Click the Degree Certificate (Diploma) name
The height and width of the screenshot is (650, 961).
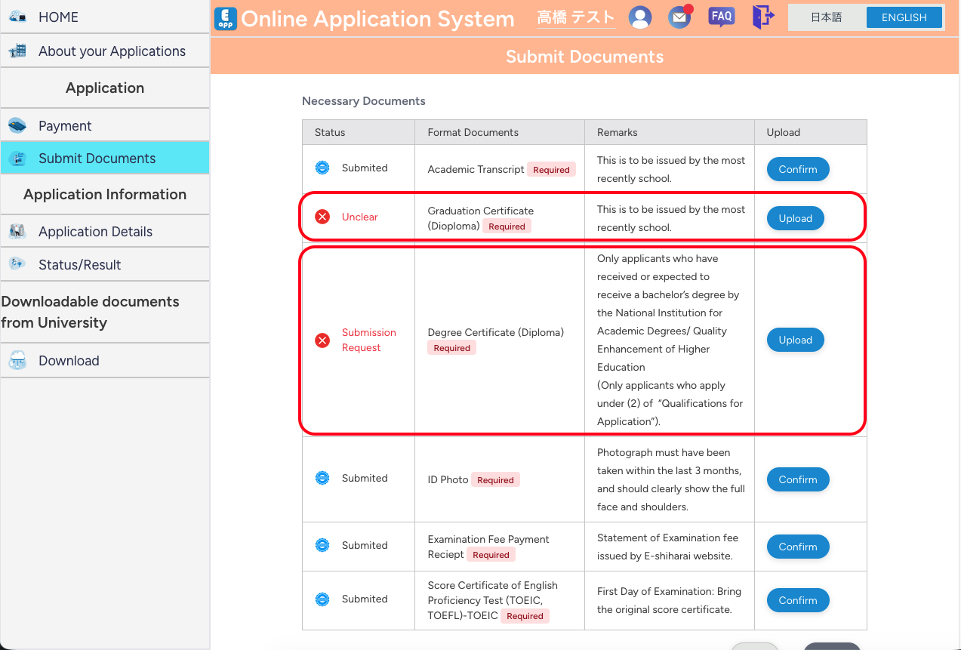pyautogui.click(x=495, y=332)
